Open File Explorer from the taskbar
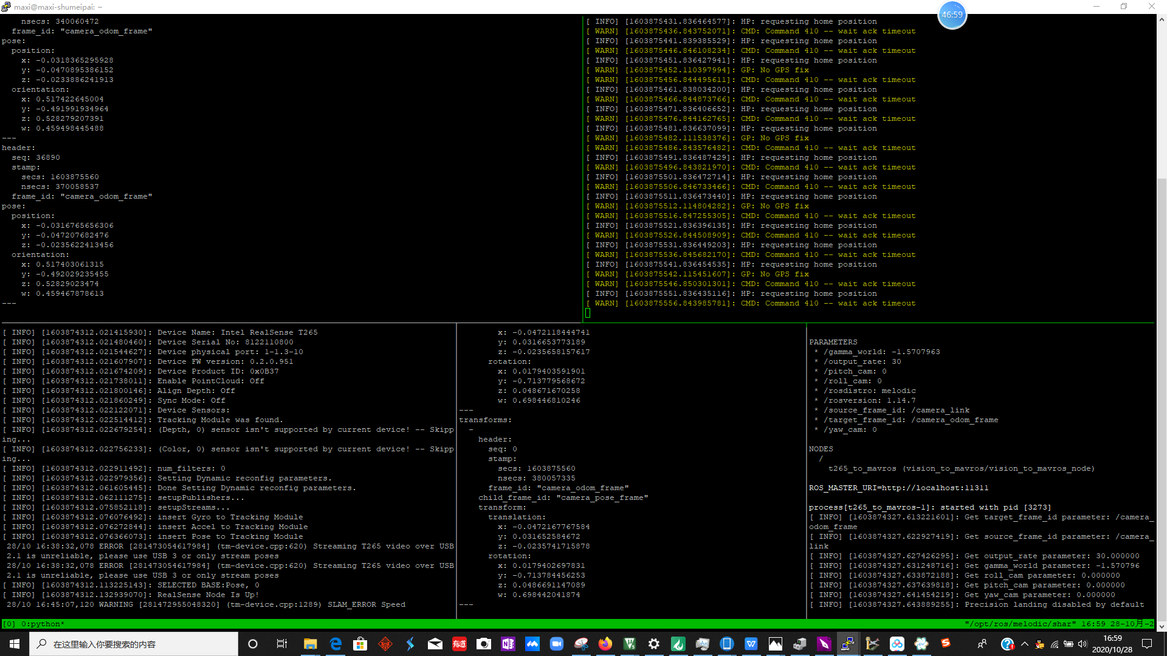The width and height of the screenshot is (1167, 656). click(x=311, y=644)
